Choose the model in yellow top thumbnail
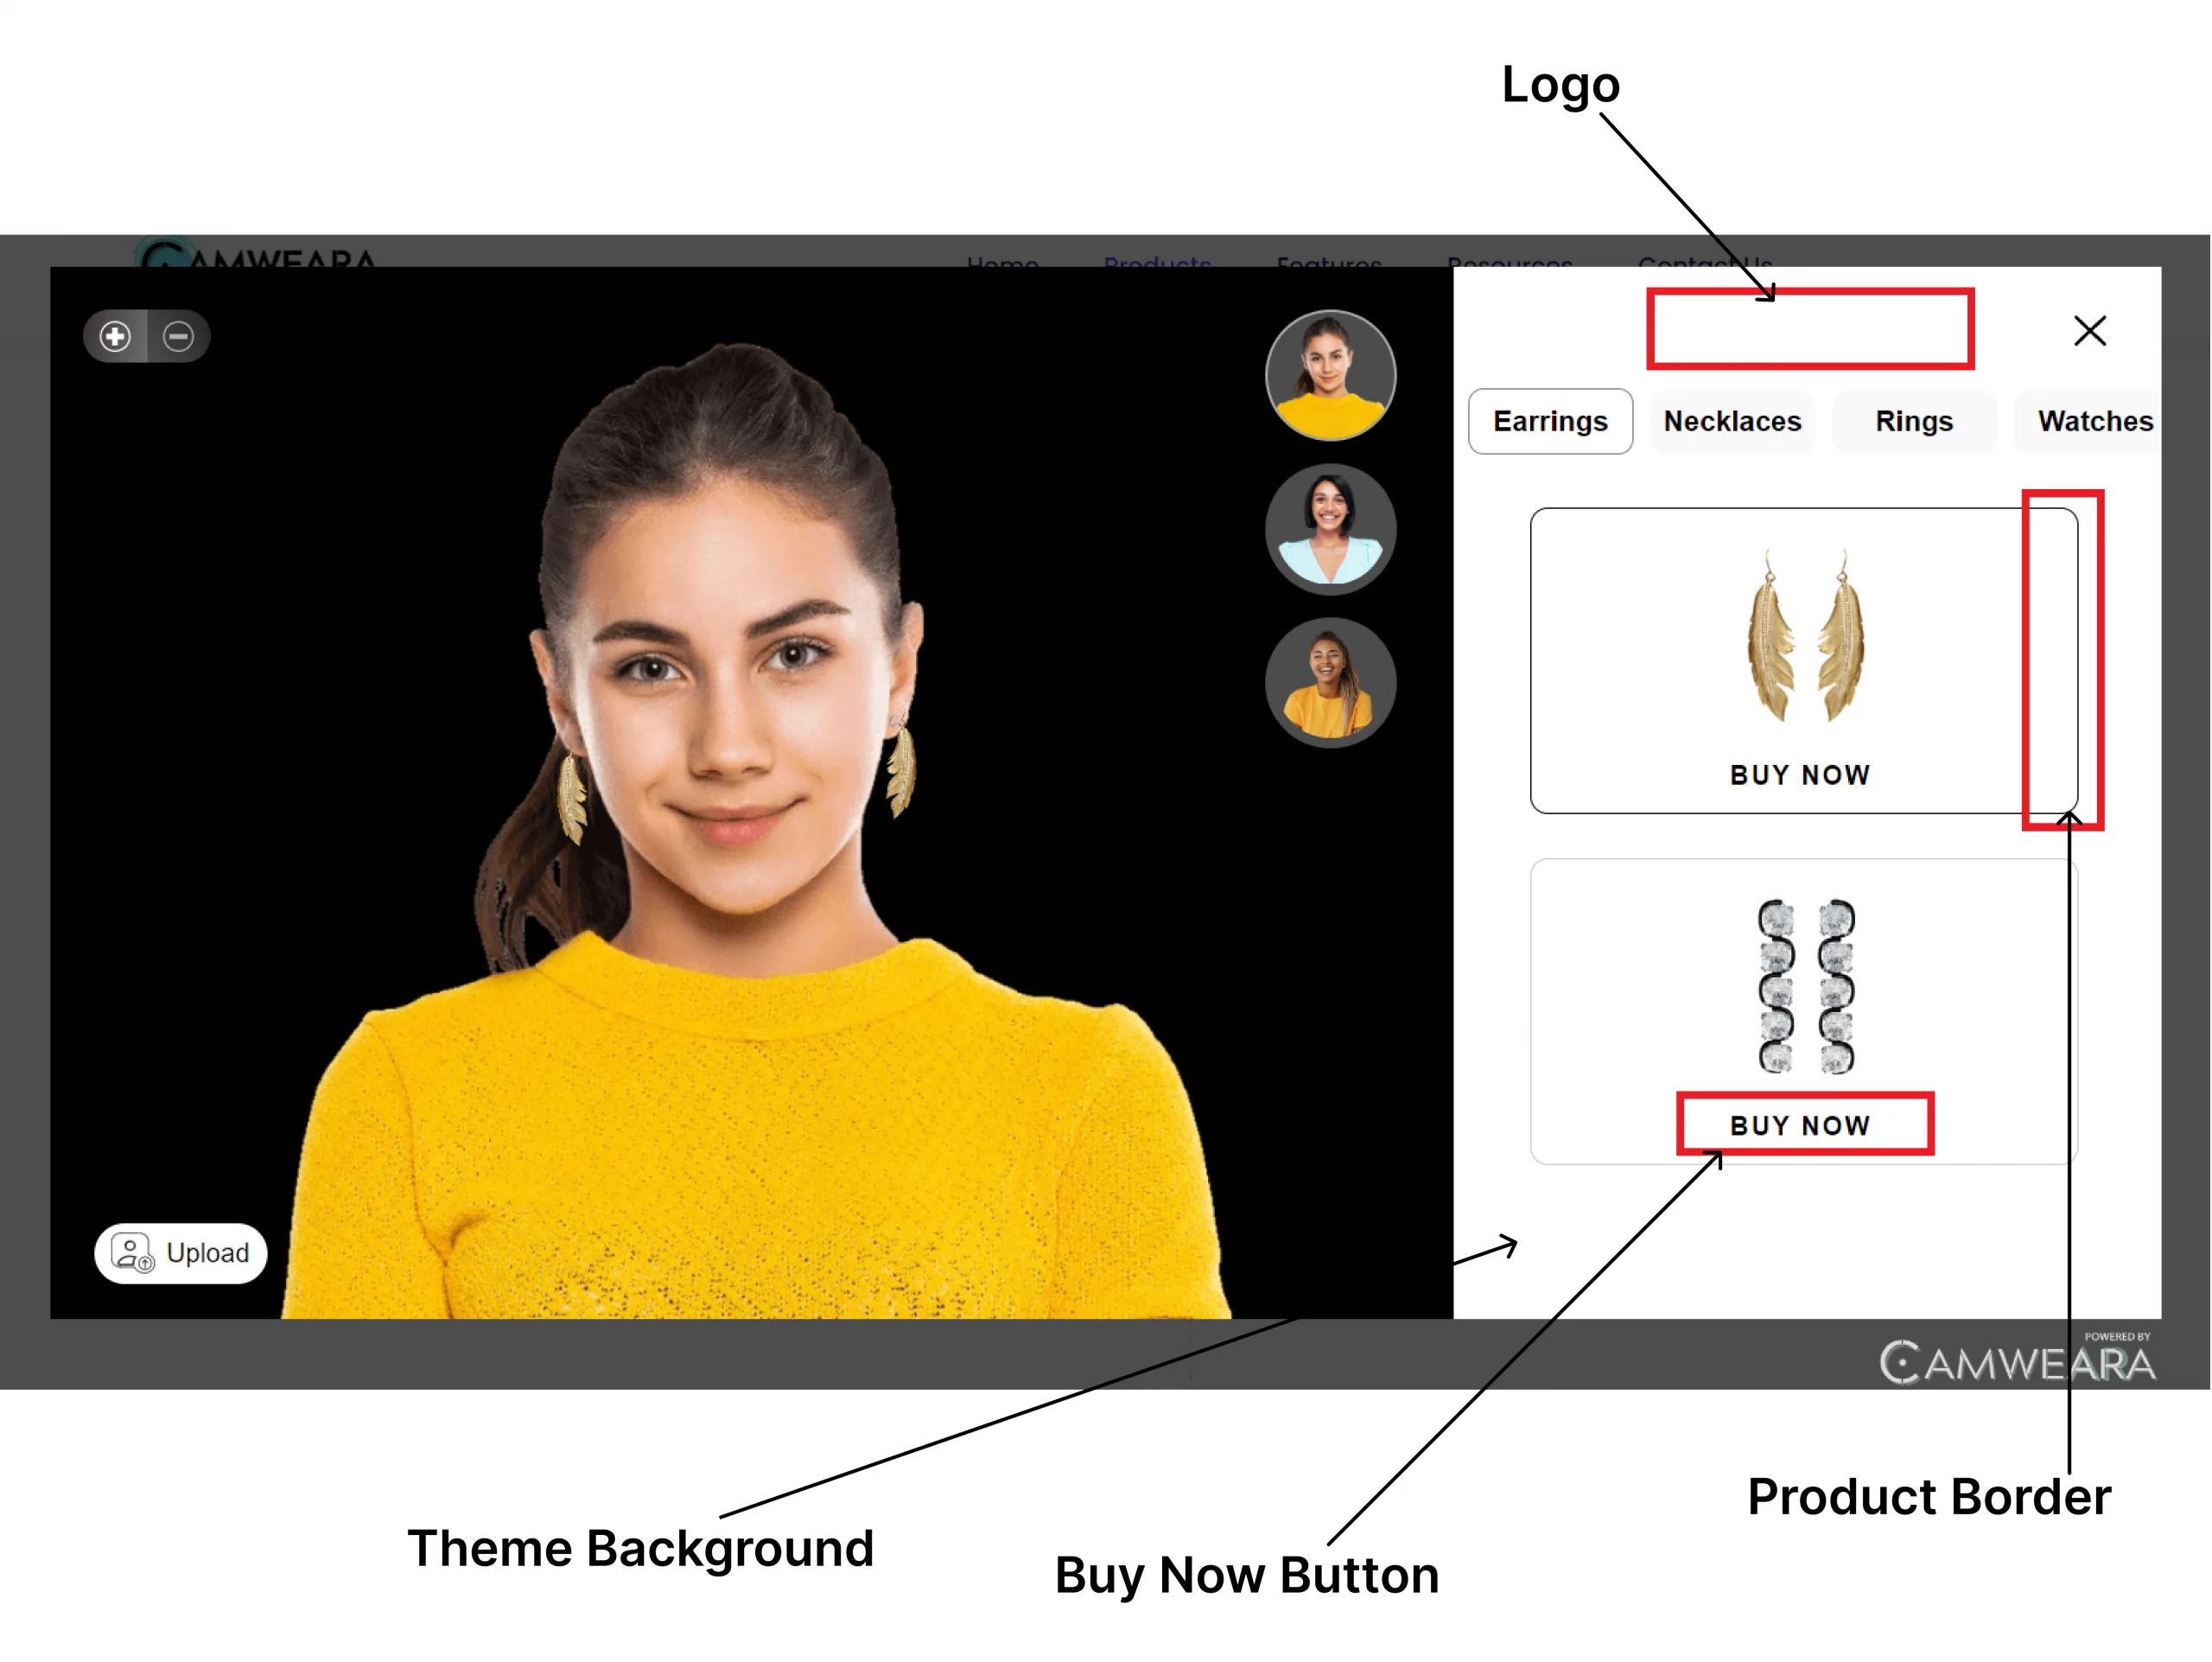 coord(1330,375)
